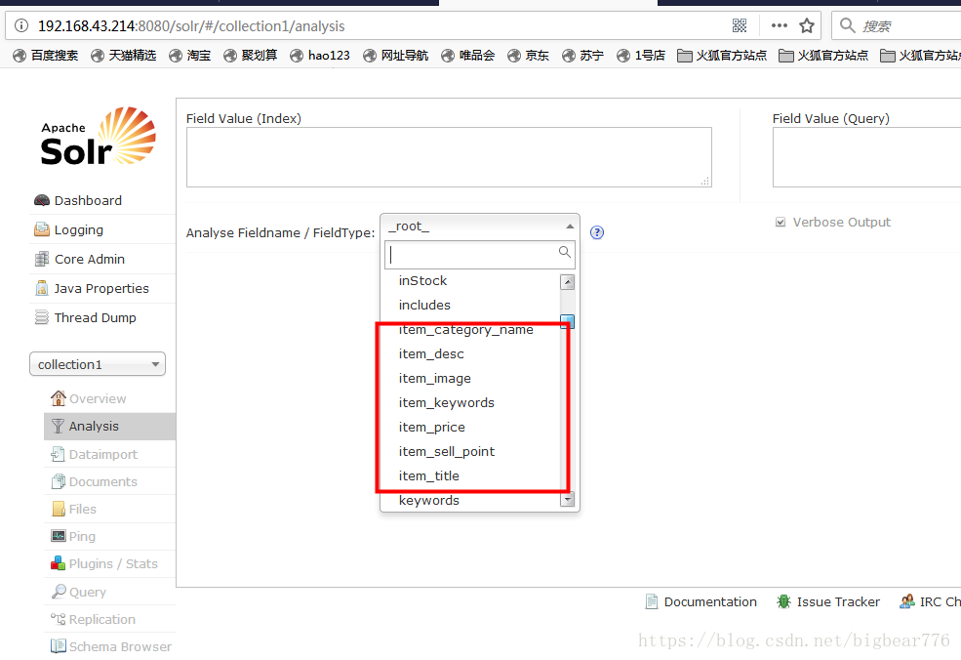Image resolution: width=961 pixels, height=660 pixels.
Task: Click the browser address bar URL
Action: [x=191, y=26]
